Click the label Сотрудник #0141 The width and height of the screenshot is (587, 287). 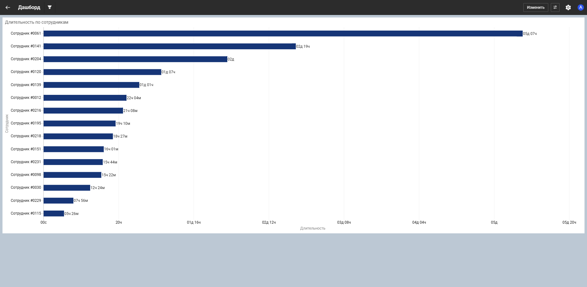tap(26, 46)
